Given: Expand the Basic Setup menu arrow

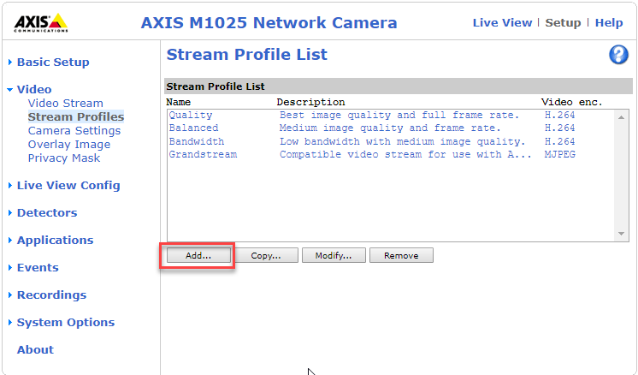Looking at the screenshot, I should click(x=10, y=62).
